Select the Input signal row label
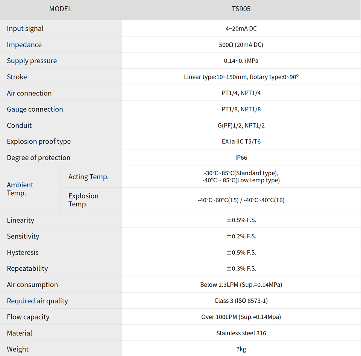 pyautogui.click(x=25, y=29)
